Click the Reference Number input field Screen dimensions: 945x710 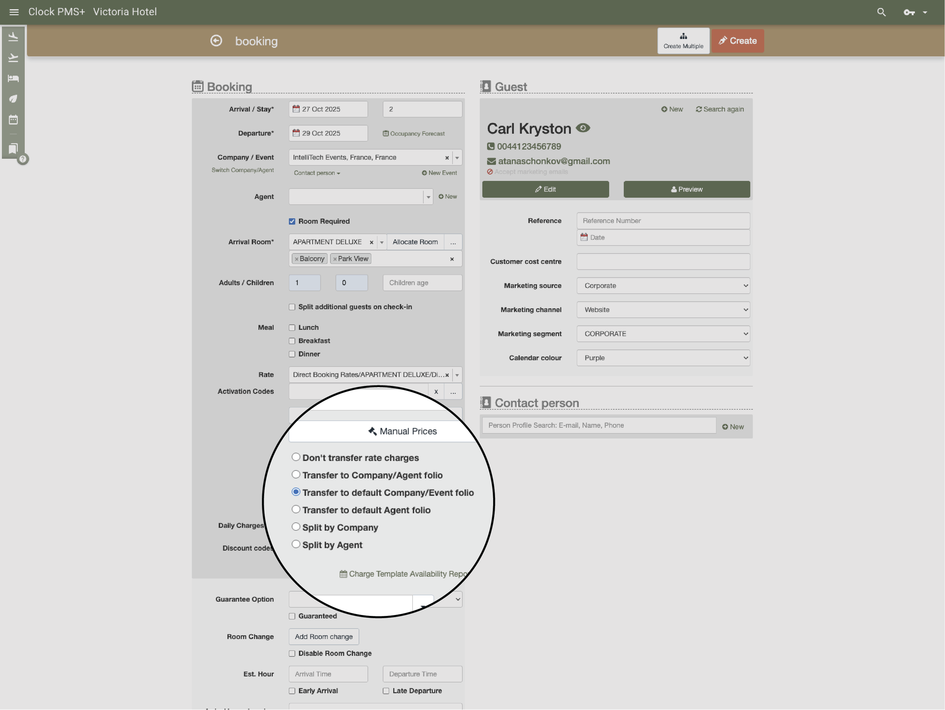click(663, 221)
